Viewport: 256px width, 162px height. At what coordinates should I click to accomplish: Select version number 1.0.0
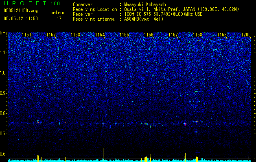click(55, 4)
